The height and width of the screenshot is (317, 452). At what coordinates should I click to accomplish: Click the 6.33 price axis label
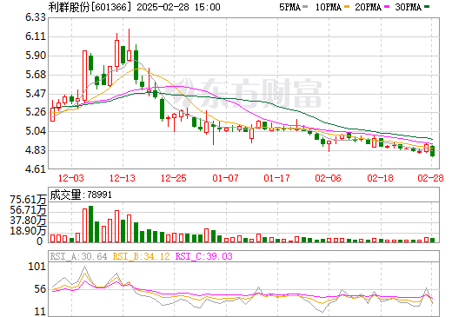click(36, 17)
